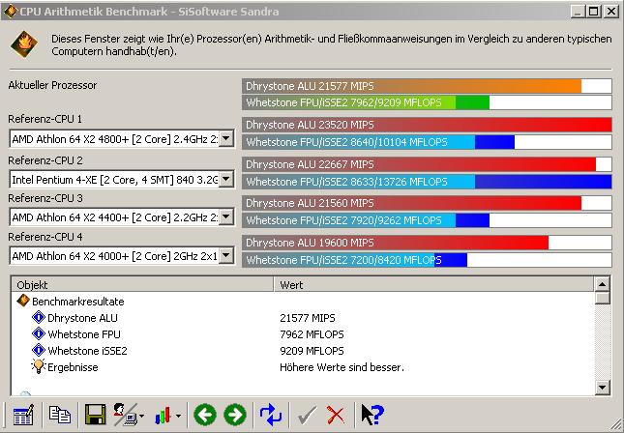Open the Referenz-CPU 1 dropdown arrow
Viewport: 624px width, 433px height.
tap(226, 139)
